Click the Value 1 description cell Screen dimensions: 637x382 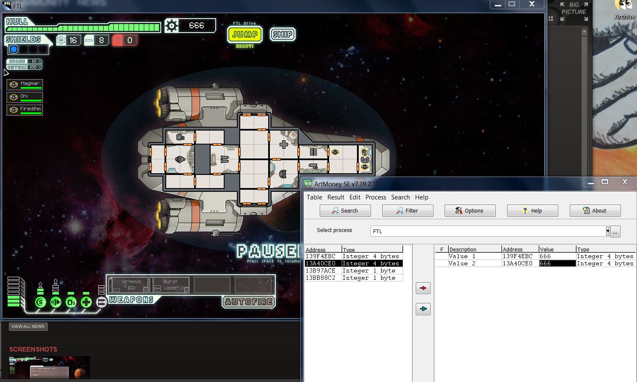tap(475, 256)
